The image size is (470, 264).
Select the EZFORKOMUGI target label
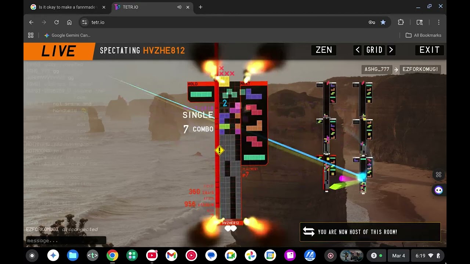click(x=420, y=69)
